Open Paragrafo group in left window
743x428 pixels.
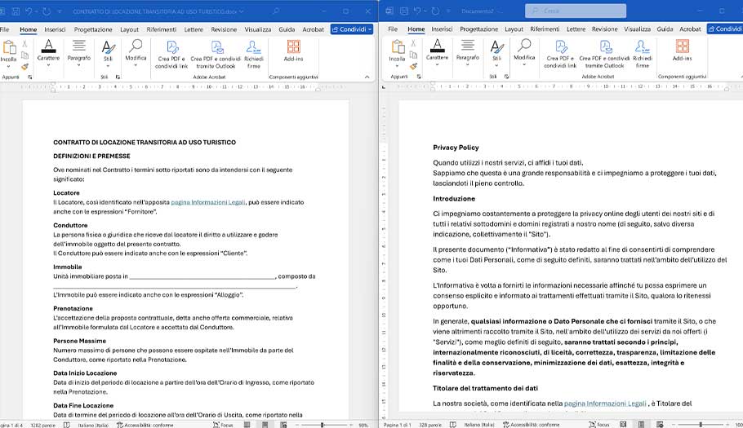point(78,52)
